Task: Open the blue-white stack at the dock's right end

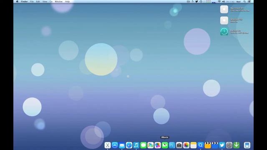Action: click(x=247, y=145)
